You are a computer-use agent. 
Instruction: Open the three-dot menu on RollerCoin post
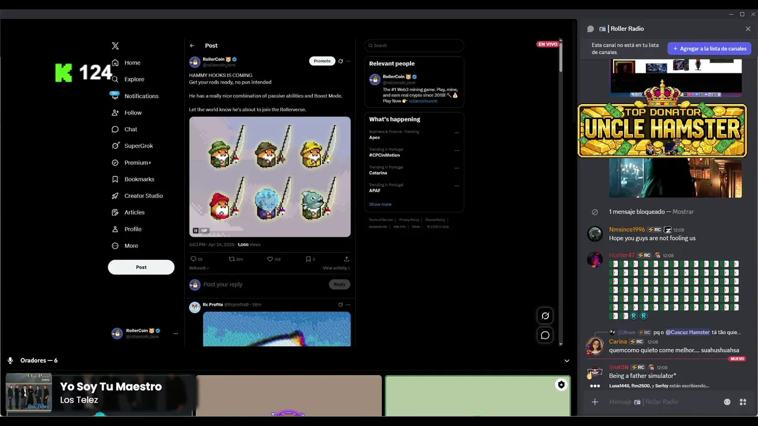point(348,61)
